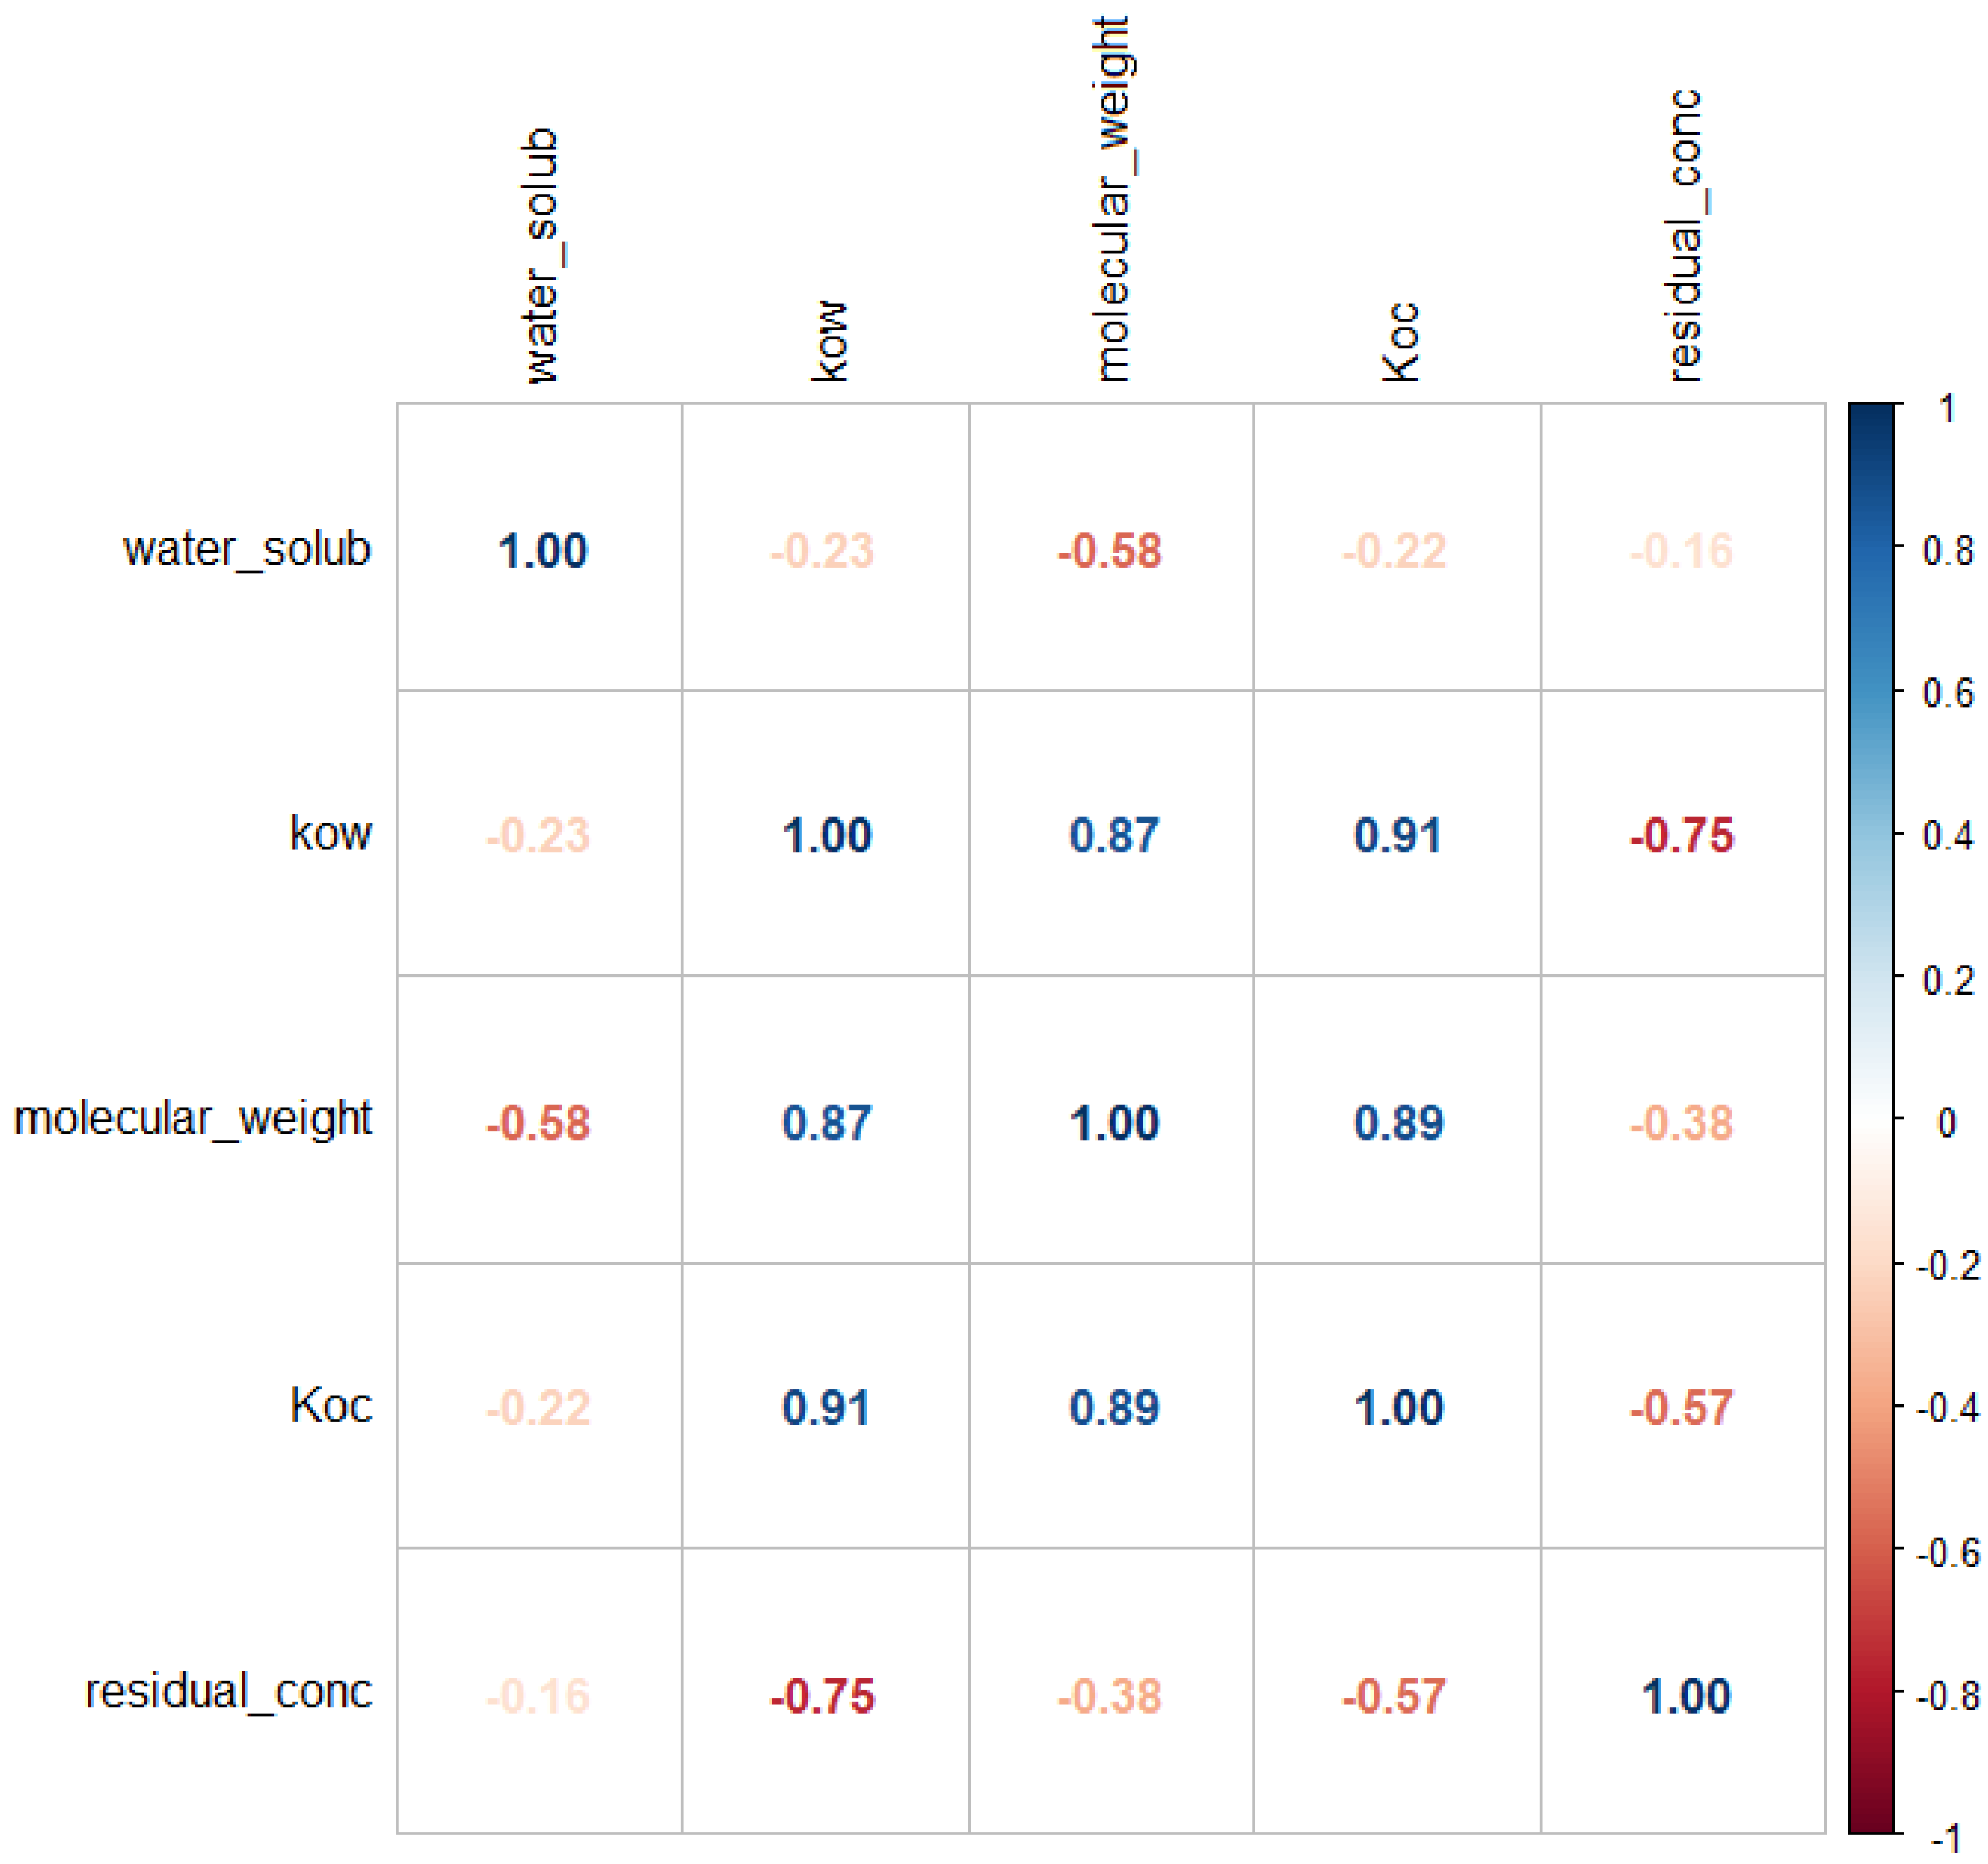Click the 0.8 tick label on the color scale
Viewport: 1988px width, 1864px height.
pos(1948,551)
